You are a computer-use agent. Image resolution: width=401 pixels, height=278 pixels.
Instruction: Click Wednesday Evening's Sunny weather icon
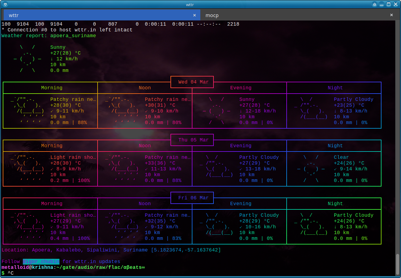[217, 111]
